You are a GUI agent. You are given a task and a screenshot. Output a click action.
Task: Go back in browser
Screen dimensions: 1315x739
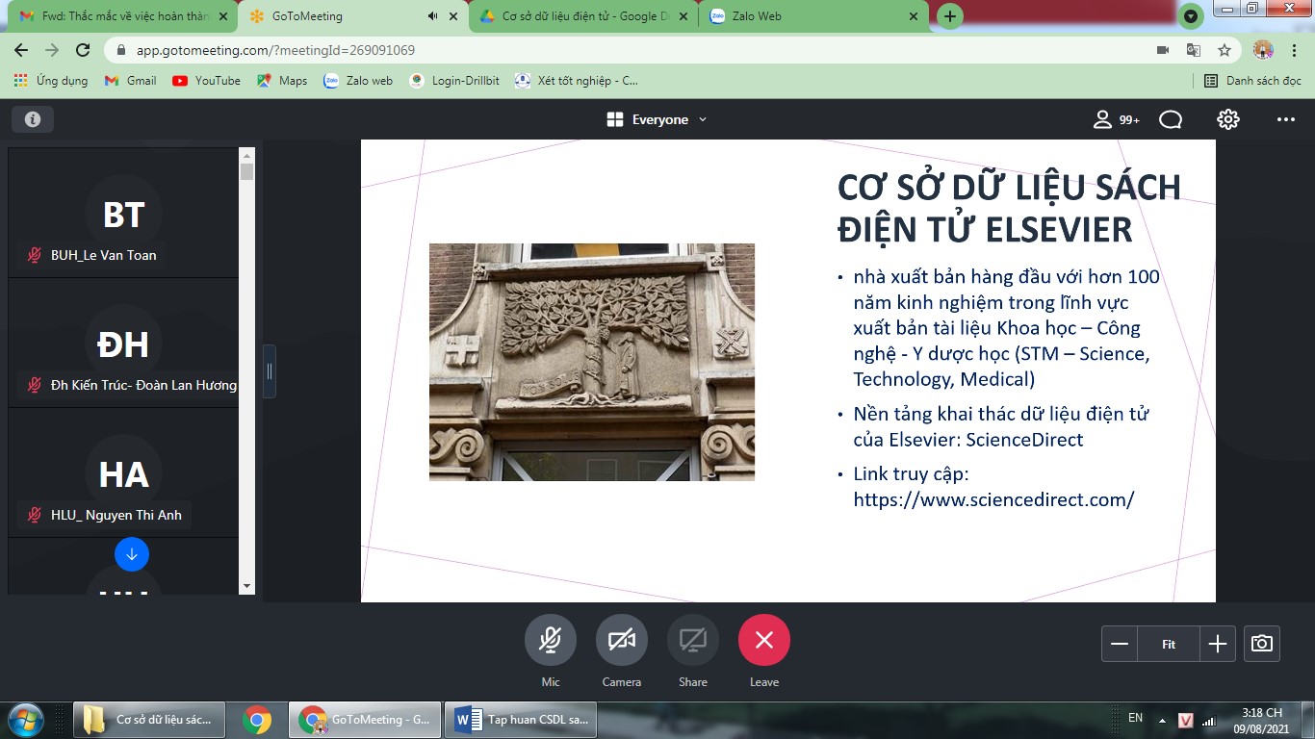(x=21, y=50)
